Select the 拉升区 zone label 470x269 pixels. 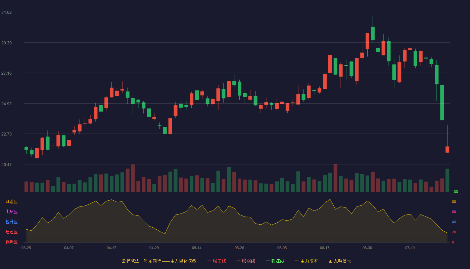click(x=11, y=222)
